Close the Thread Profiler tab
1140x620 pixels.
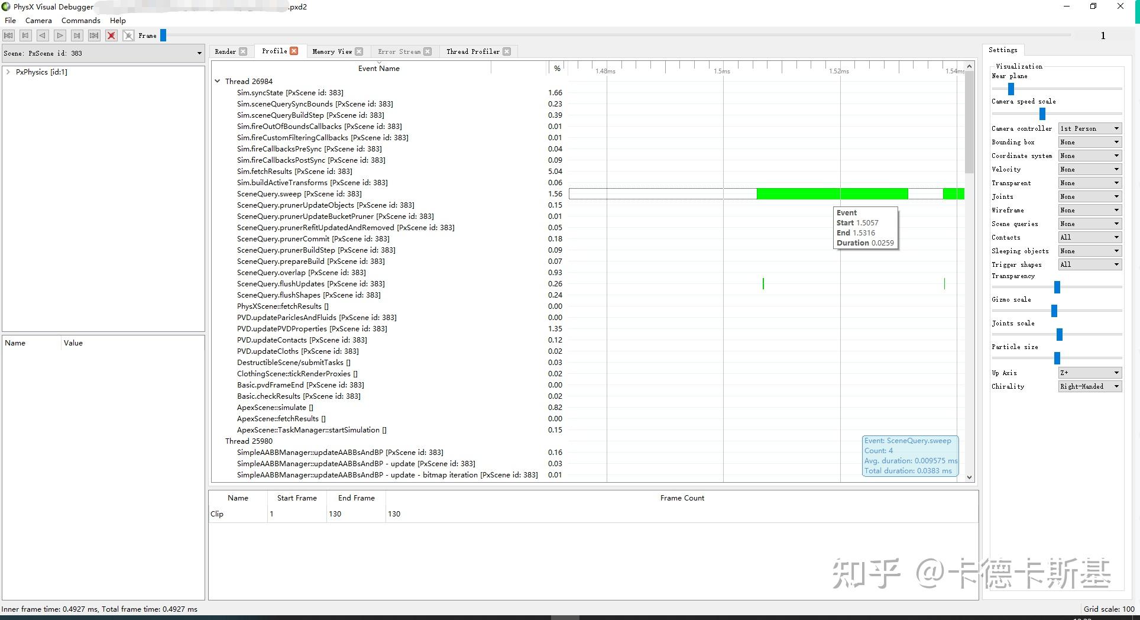[x=507, y=51]
